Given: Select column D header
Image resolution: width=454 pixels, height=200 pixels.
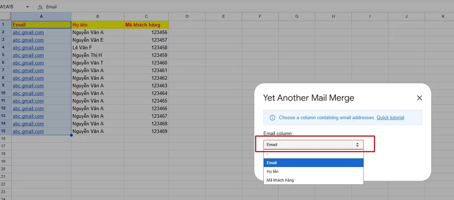Looking at the screenshot, I should 187,16.
